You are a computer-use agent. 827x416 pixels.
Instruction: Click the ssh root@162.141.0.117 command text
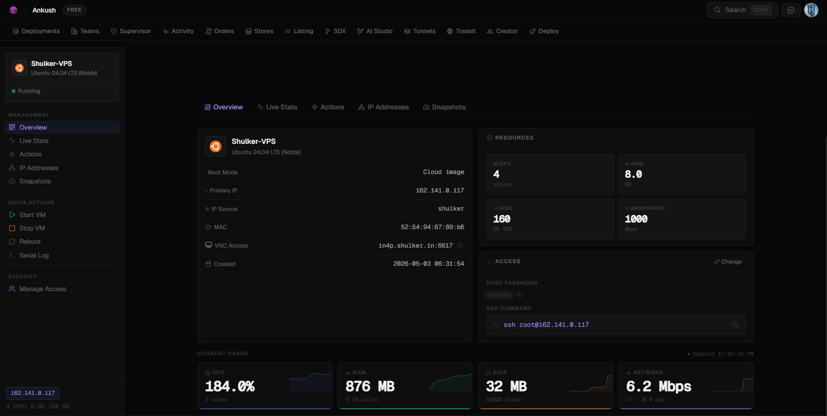coord(546,325)
